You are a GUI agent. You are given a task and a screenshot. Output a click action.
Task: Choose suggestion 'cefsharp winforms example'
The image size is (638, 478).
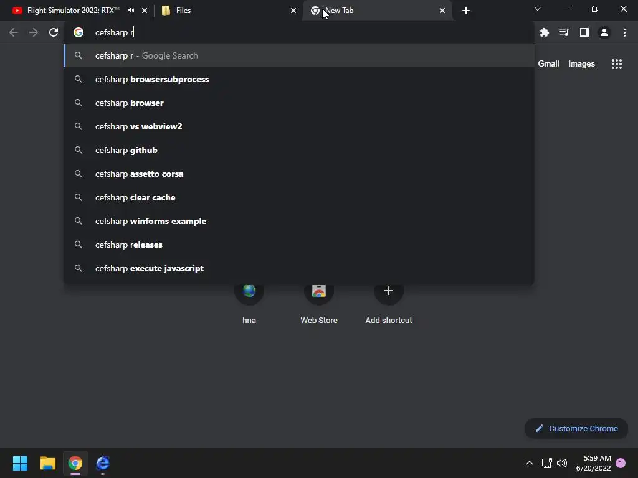299,221
